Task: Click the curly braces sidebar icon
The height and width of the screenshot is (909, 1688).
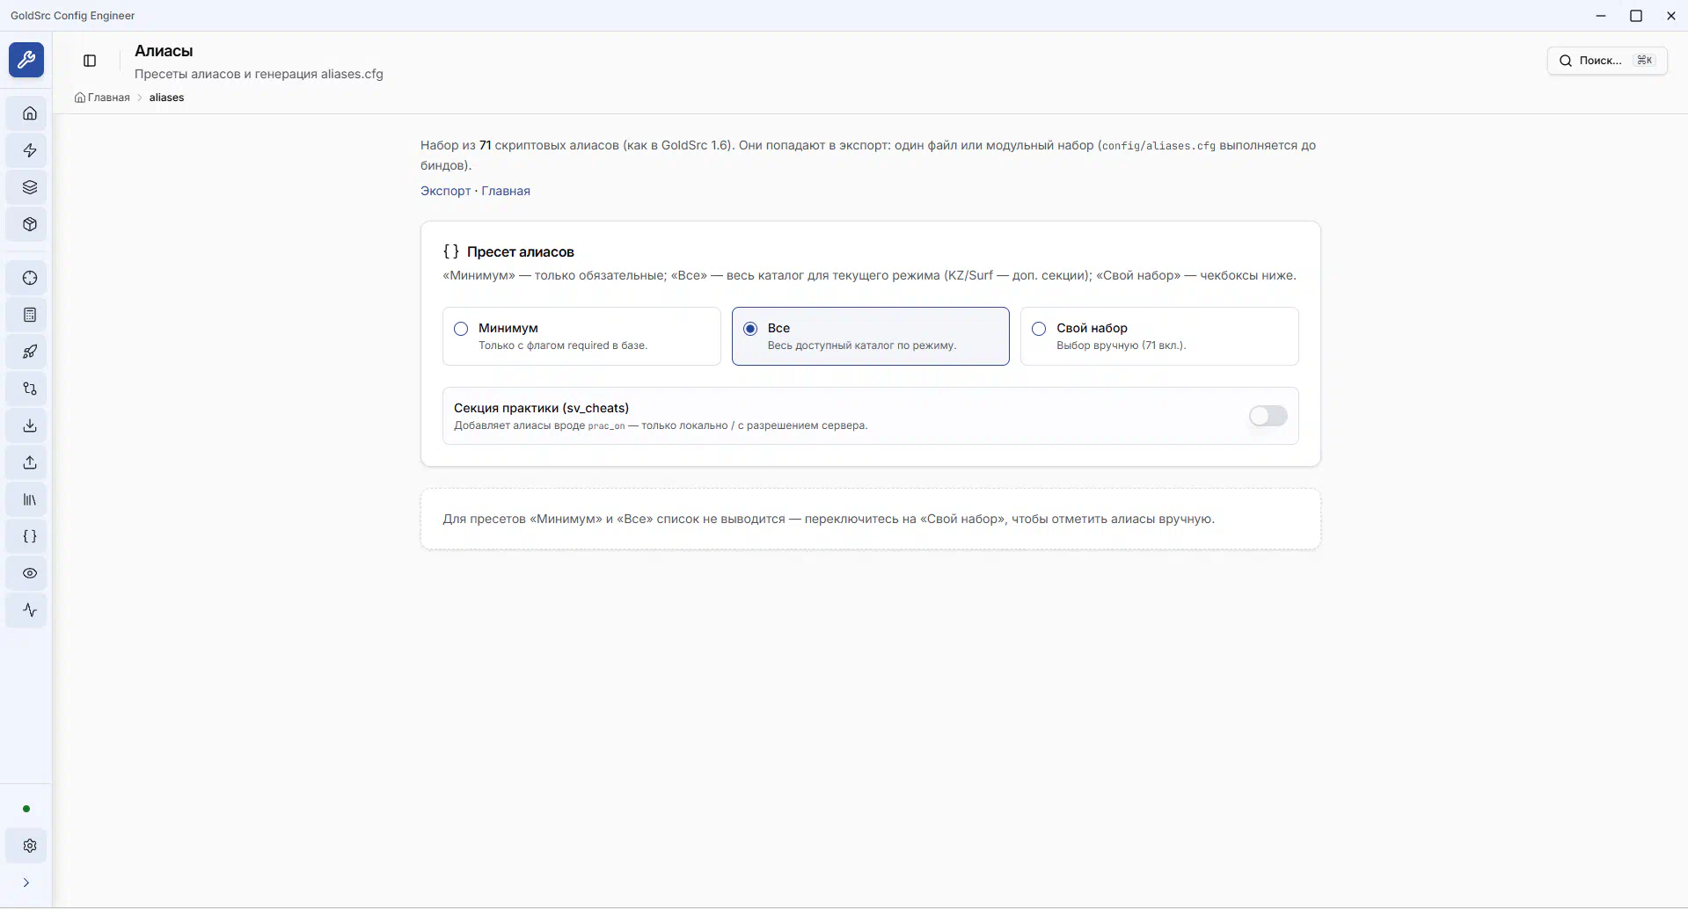Action: coord(30,537)
